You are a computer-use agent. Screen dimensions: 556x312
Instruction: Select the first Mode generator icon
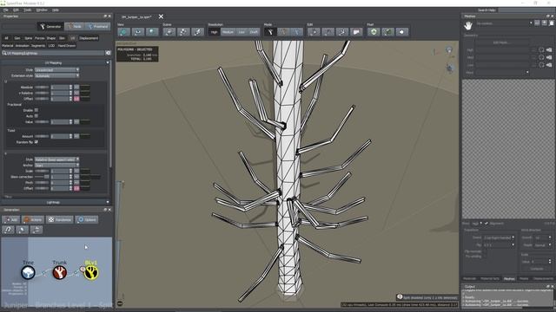tap(270, 32)
